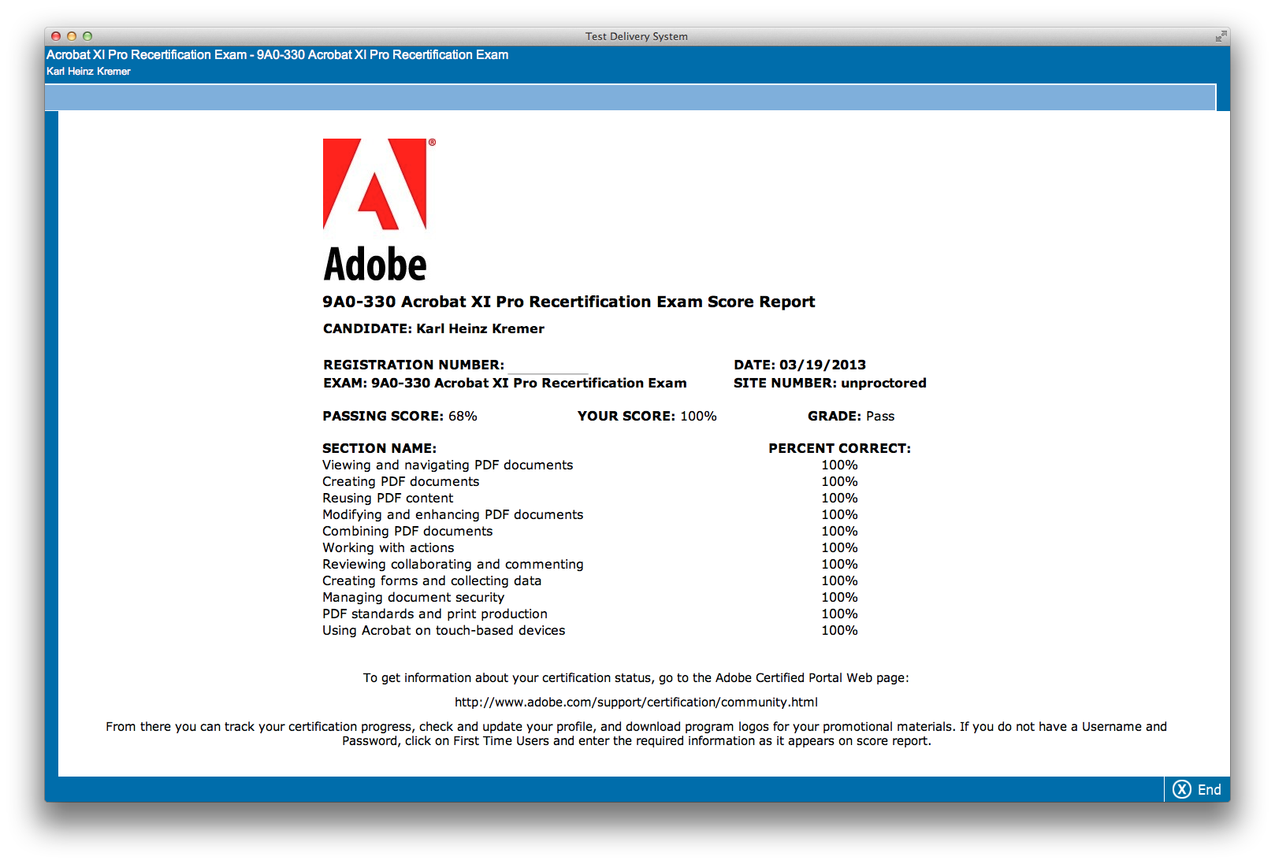The width and height of the screenshot is (1275, 864).
Task: Click the exam name in the blue header bar
Action: pyautogui.click(x=277, y=54)
